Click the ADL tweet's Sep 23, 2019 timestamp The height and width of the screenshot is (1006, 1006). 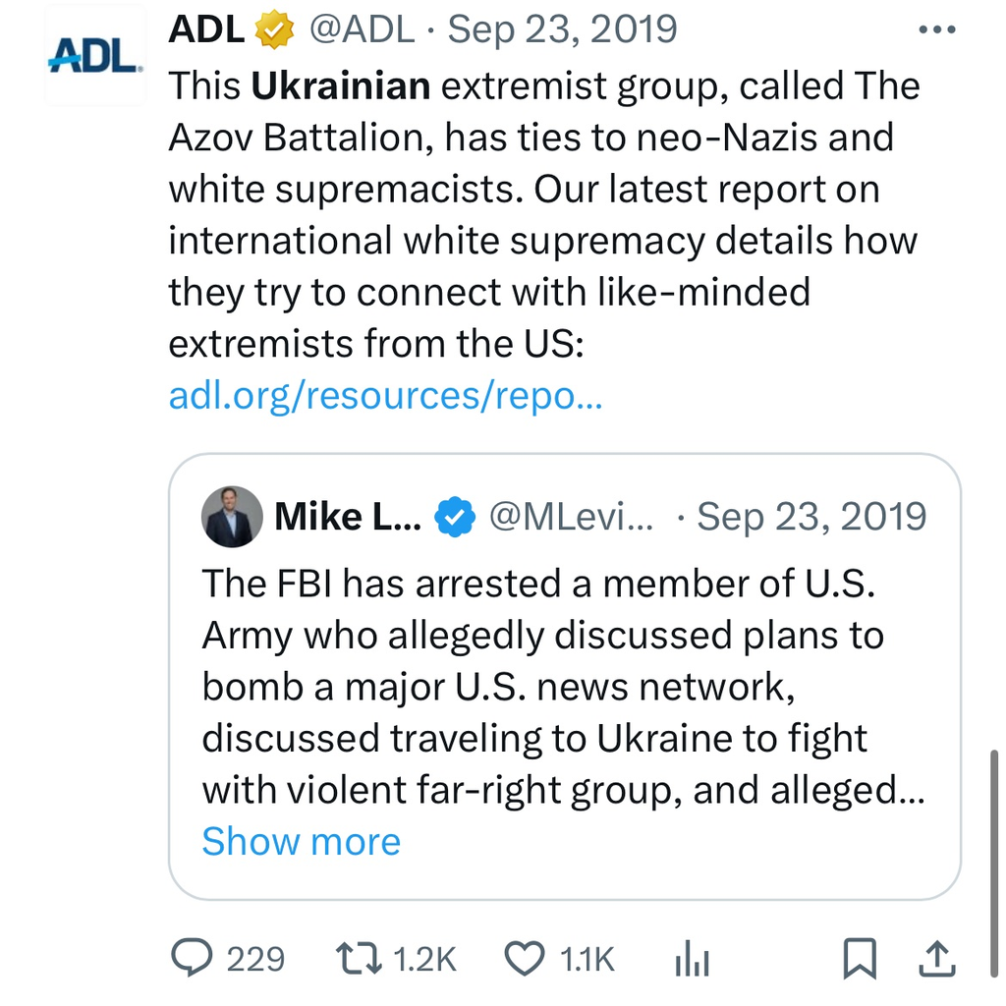click(x=563, y=30)
